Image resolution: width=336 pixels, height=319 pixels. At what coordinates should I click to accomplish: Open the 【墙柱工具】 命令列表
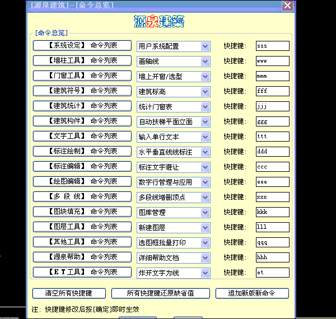coord(82,60)
